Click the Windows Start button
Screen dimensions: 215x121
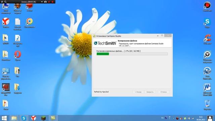(4, 118)
